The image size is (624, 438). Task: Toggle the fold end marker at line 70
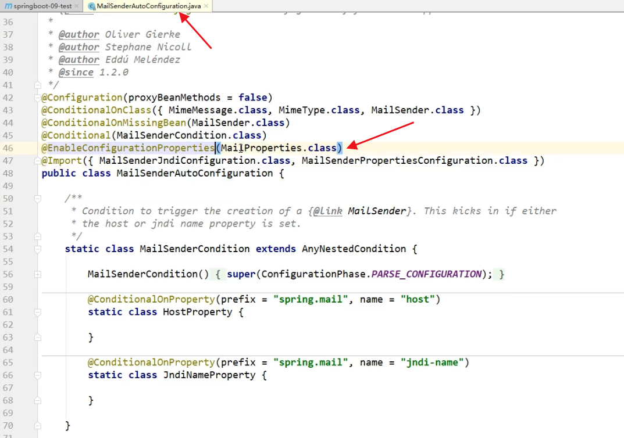coord(37,426)
